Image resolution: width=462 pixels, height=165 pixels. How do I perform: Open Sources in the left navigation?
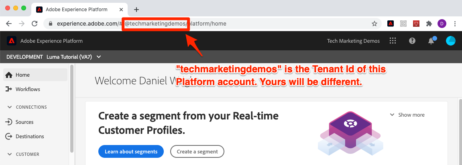pyautogui.click(x=35, y=122)
